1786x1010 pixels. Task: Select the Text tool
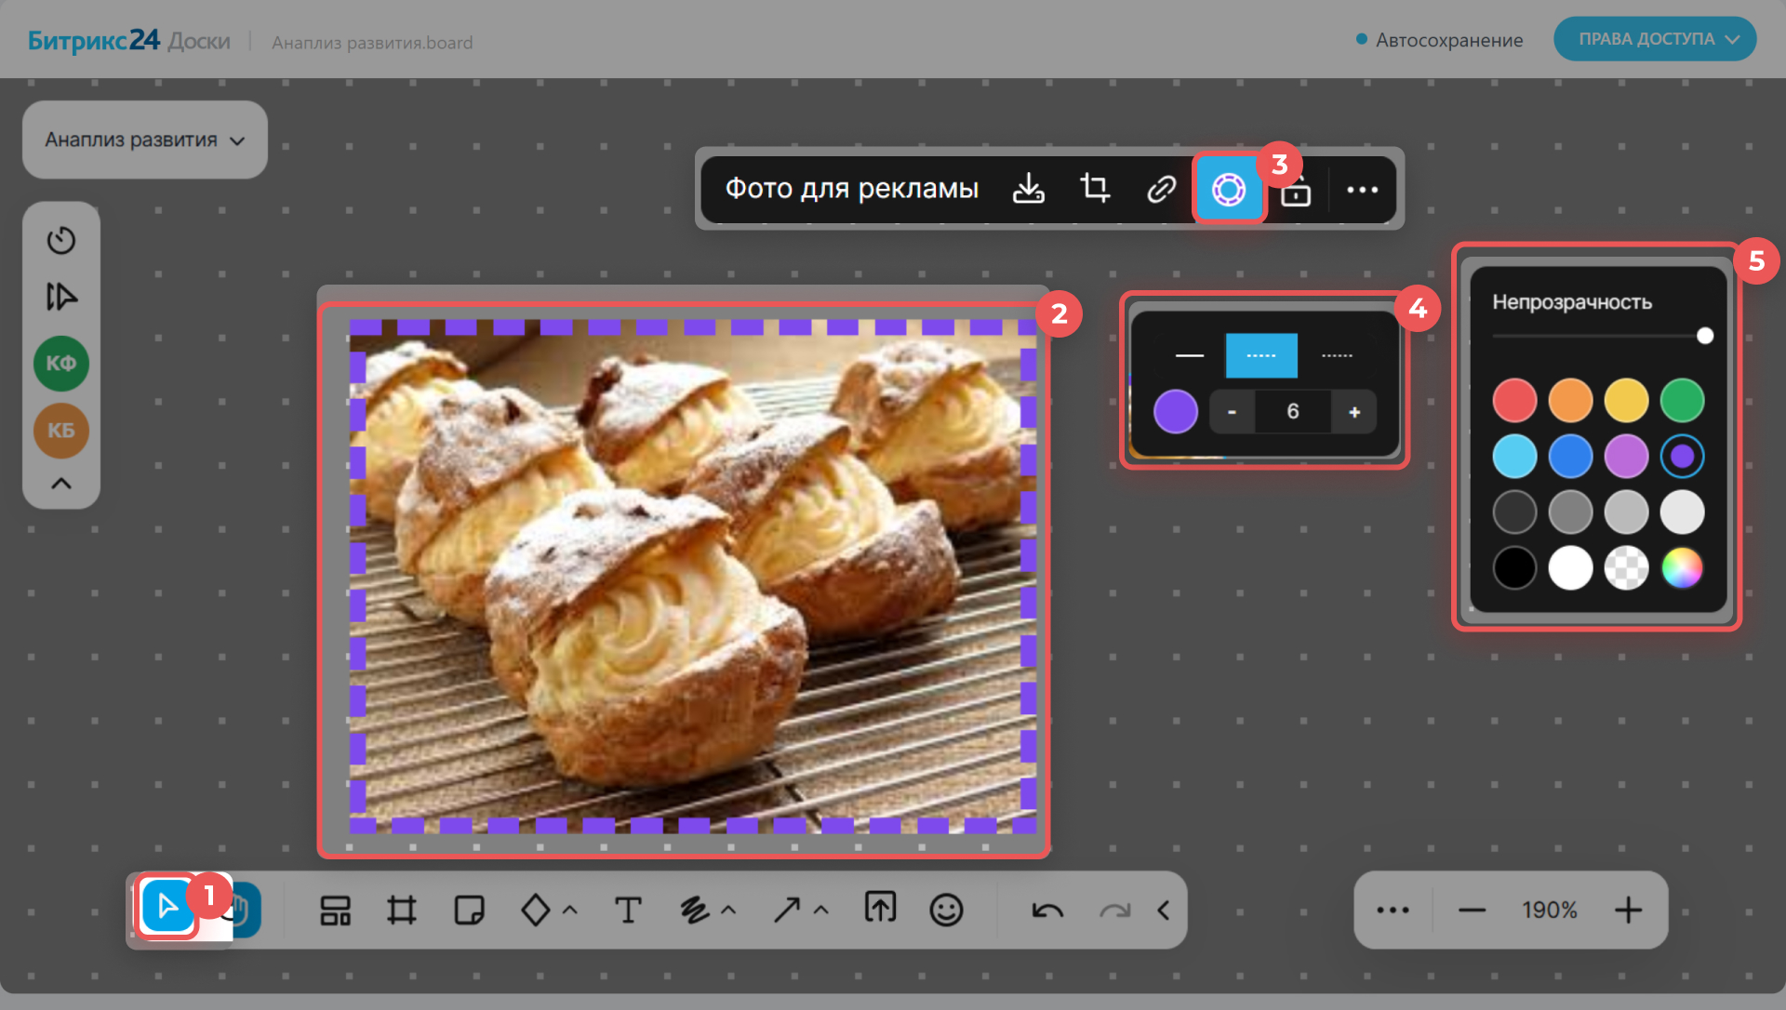(628, 910)
